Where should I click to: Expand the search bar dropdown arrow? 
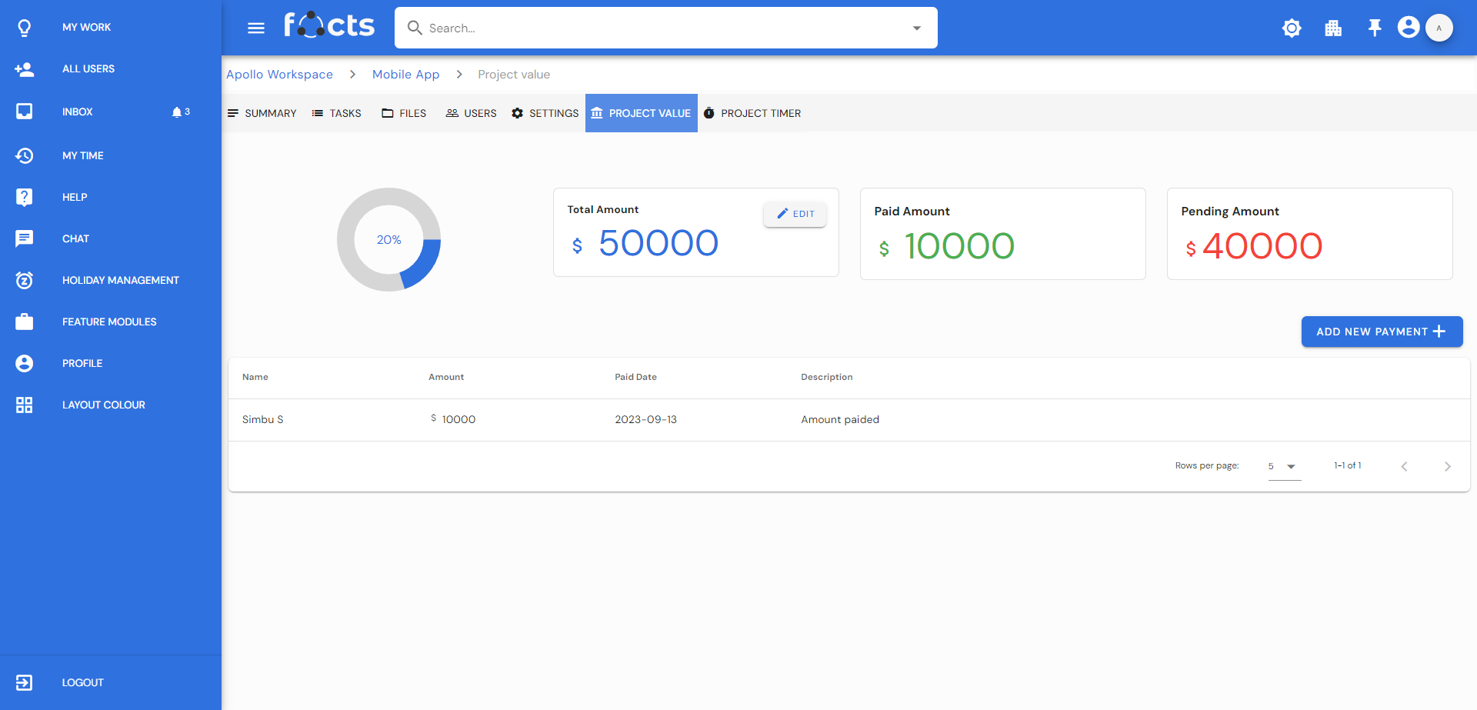[x=916, y=28]
